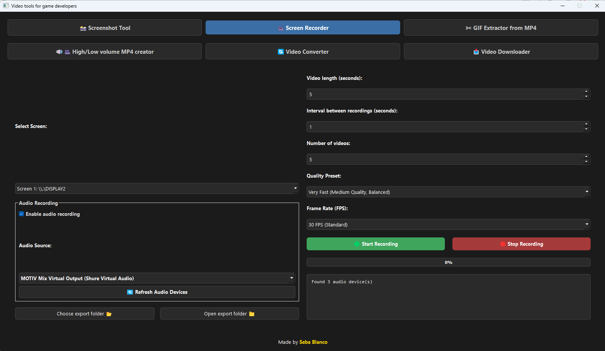The height and width of the screenshot is (351, 605).
Task: Click the 'Audio Recording' group title
Action: (x=38, y=203)
